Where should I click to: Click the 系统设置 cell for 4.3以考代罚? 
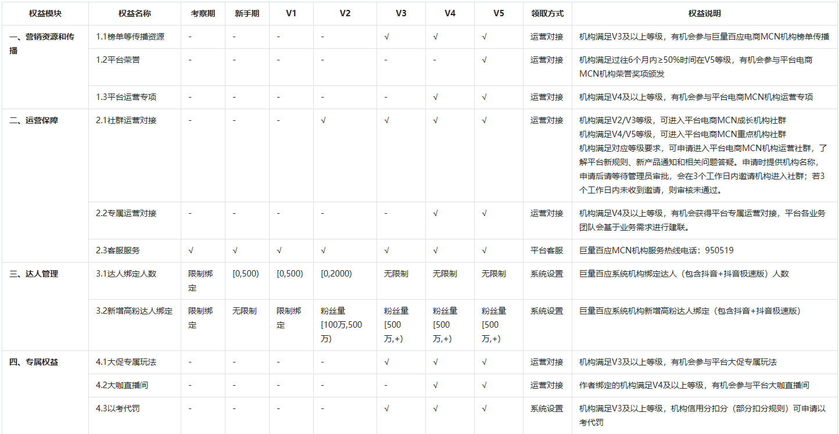pos(547,408)
